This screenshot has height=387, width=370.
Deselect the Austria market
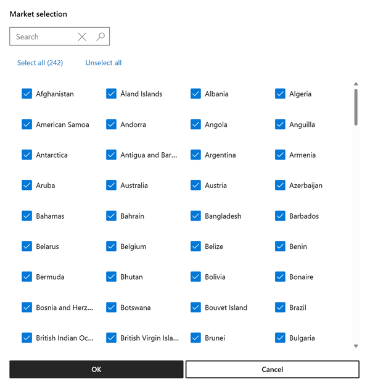pyautogui.click(x=195, y=185)
